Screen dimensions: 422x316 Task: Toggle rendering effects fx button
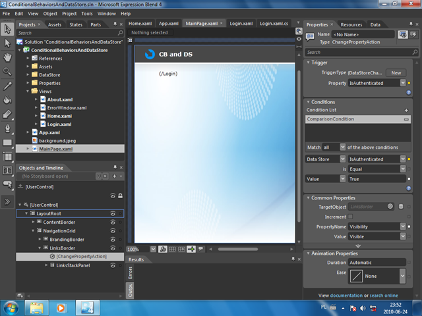163,249
